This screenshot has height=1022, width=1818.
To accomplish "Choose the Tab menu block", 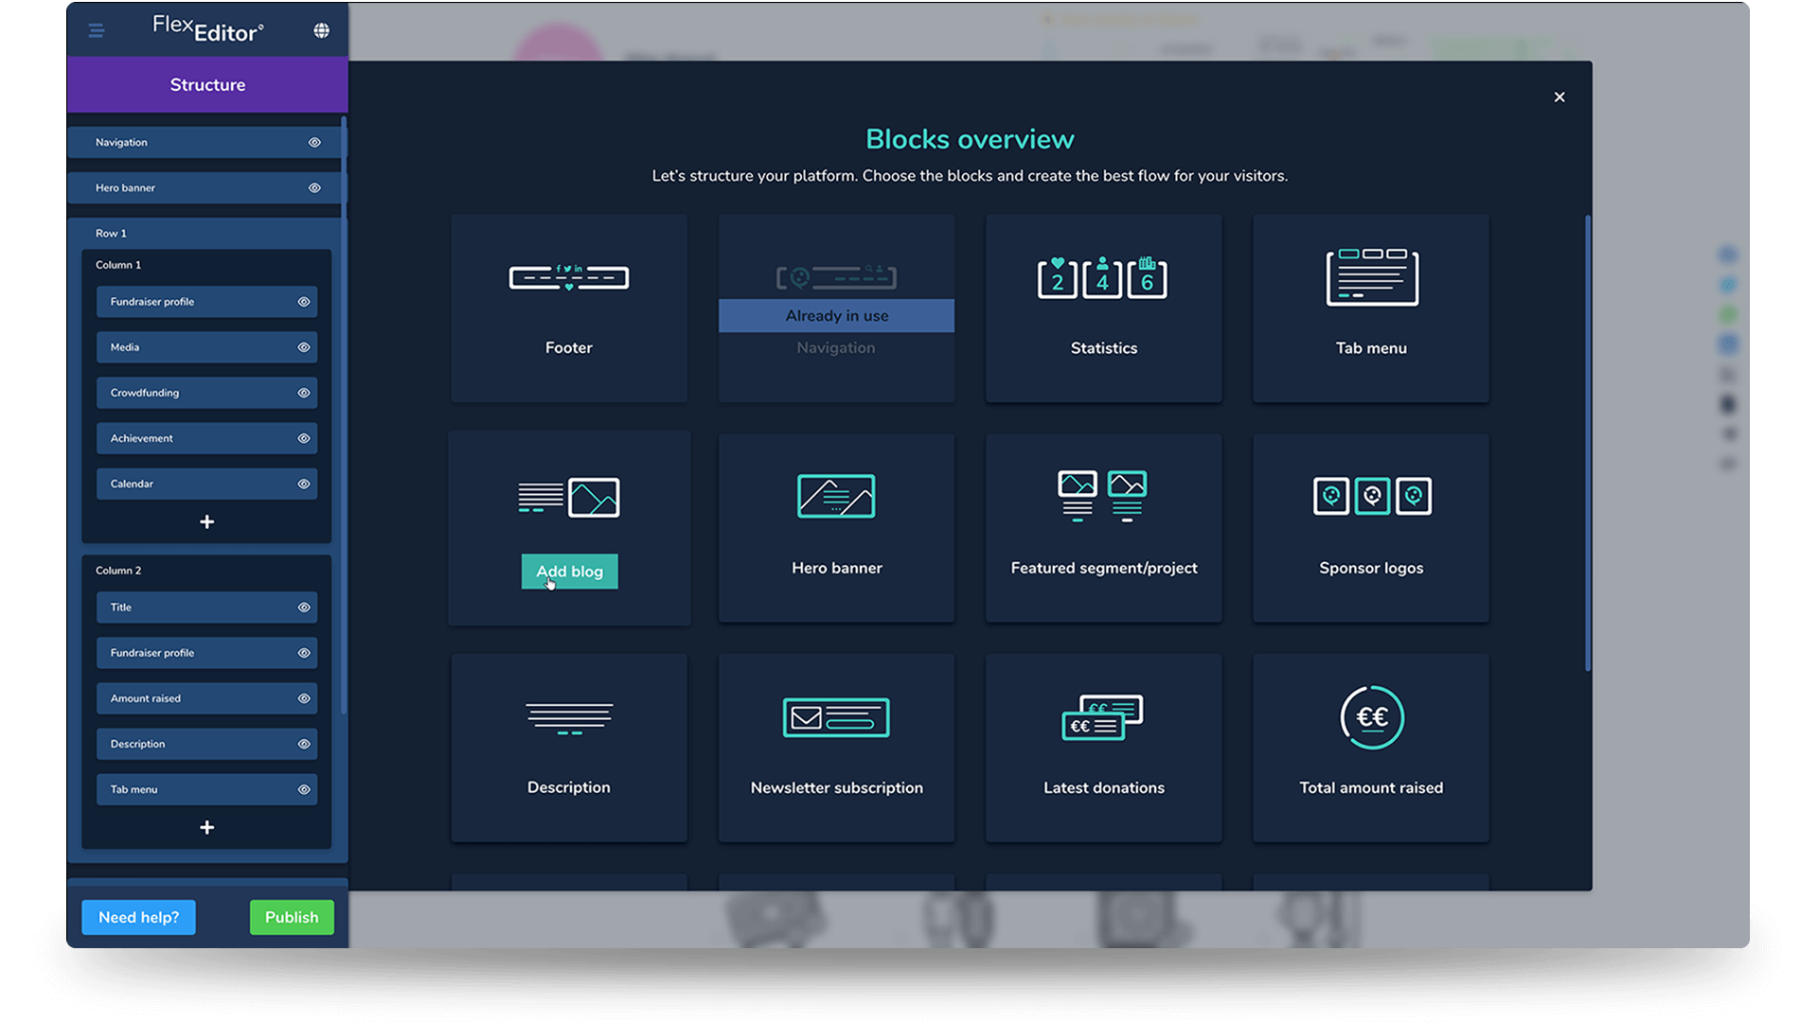I will pyautogui.click(x=1370, y=308).
